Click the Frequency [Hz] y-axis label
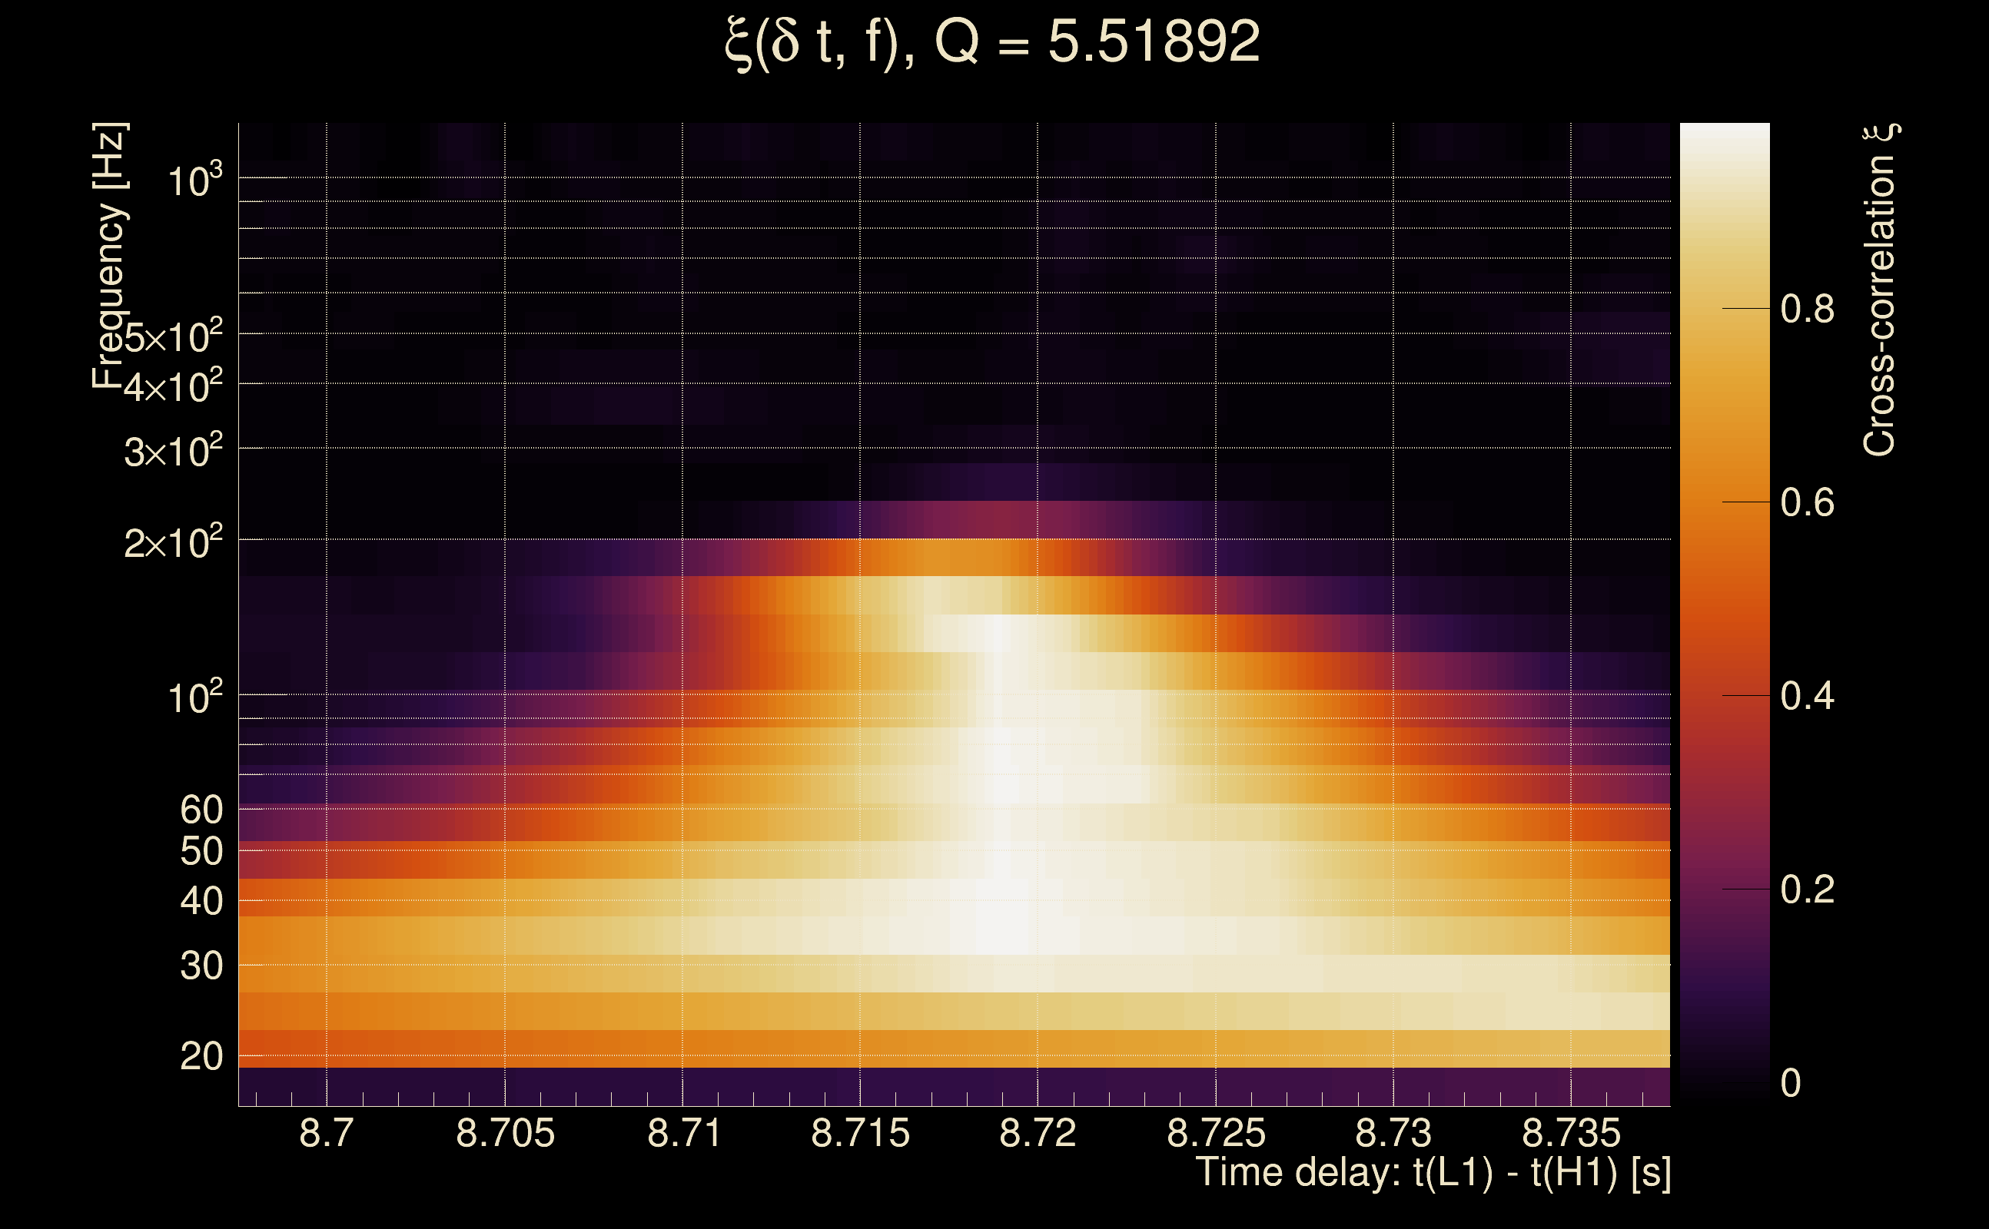 [x=110, y=256]
